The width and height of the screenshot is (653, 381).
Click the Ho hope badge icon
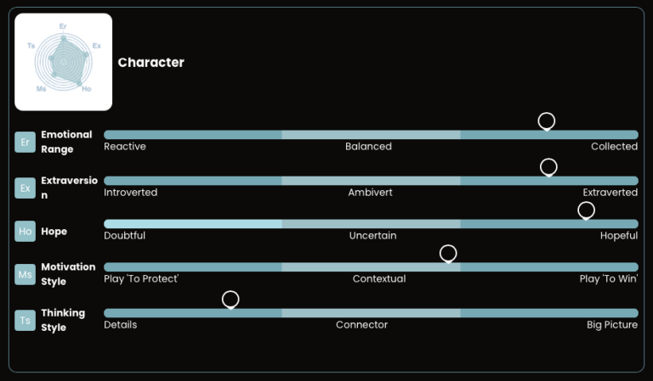[x=25, y=231]
